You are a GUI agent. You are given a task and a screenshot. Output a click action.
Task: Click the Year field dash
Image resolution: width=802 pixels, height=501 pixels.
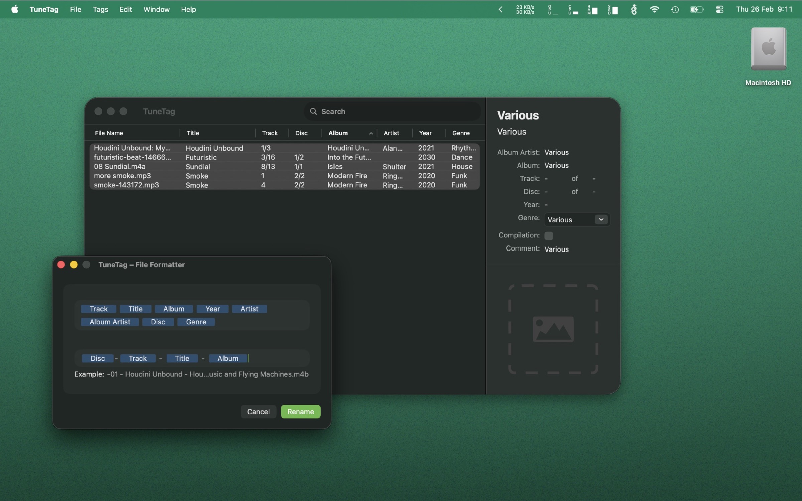pyautogui.click(x=546, y=205)
